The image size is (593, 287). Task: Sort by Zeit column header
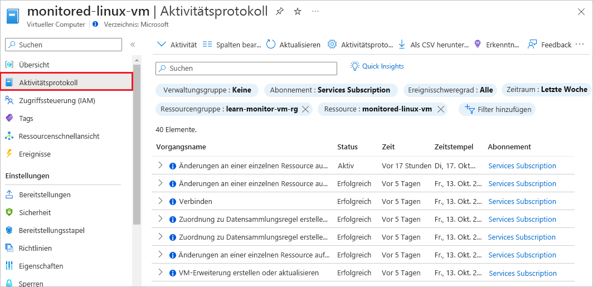(388, 147)
